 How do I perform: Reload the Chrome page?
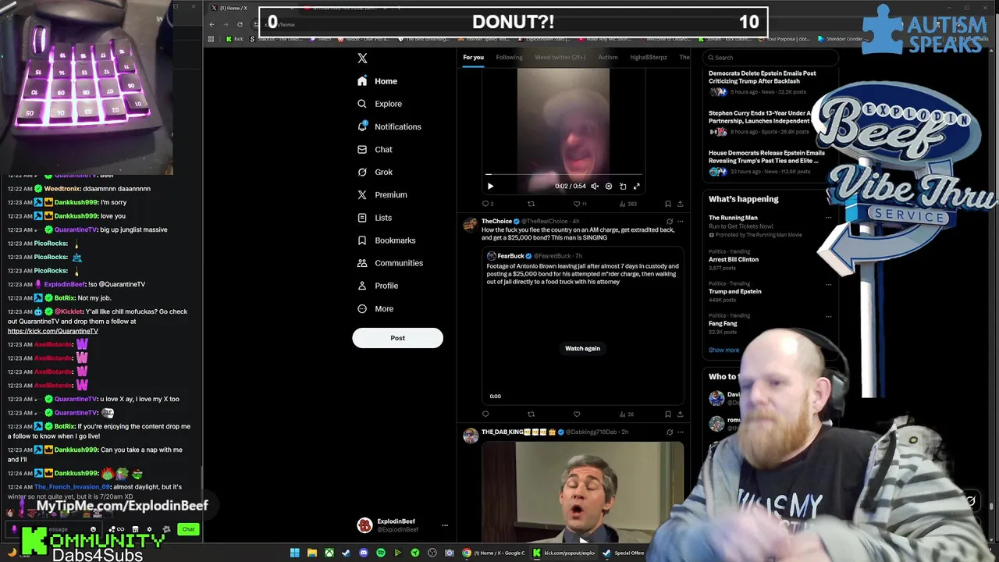pos(240,24)
